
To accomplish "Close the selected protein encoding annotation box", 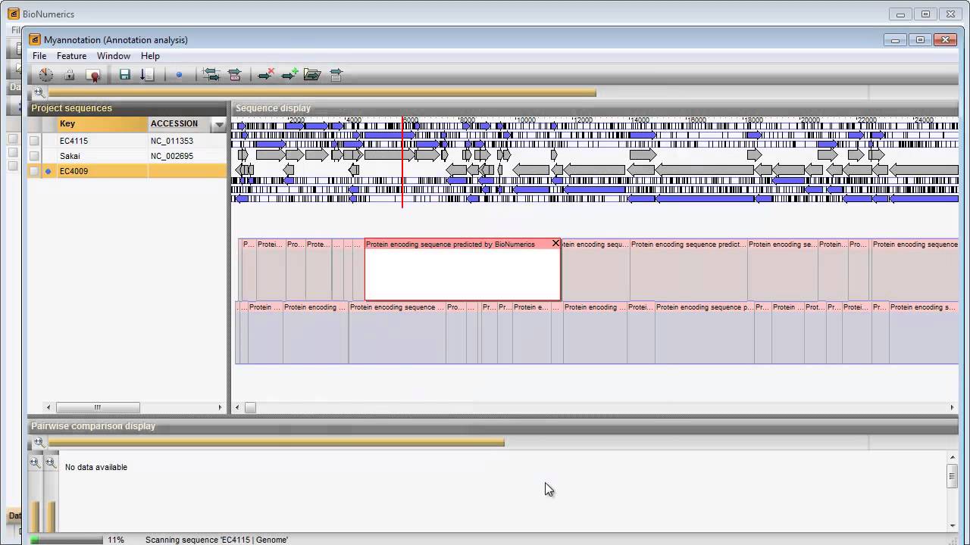I will coord(555,244).
